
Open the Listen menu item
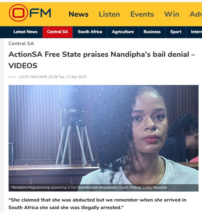(x=109, y=14)
